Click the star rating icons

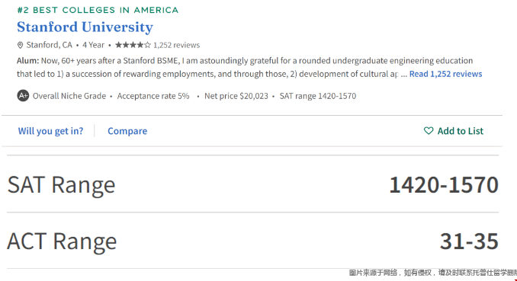(133, 45)
